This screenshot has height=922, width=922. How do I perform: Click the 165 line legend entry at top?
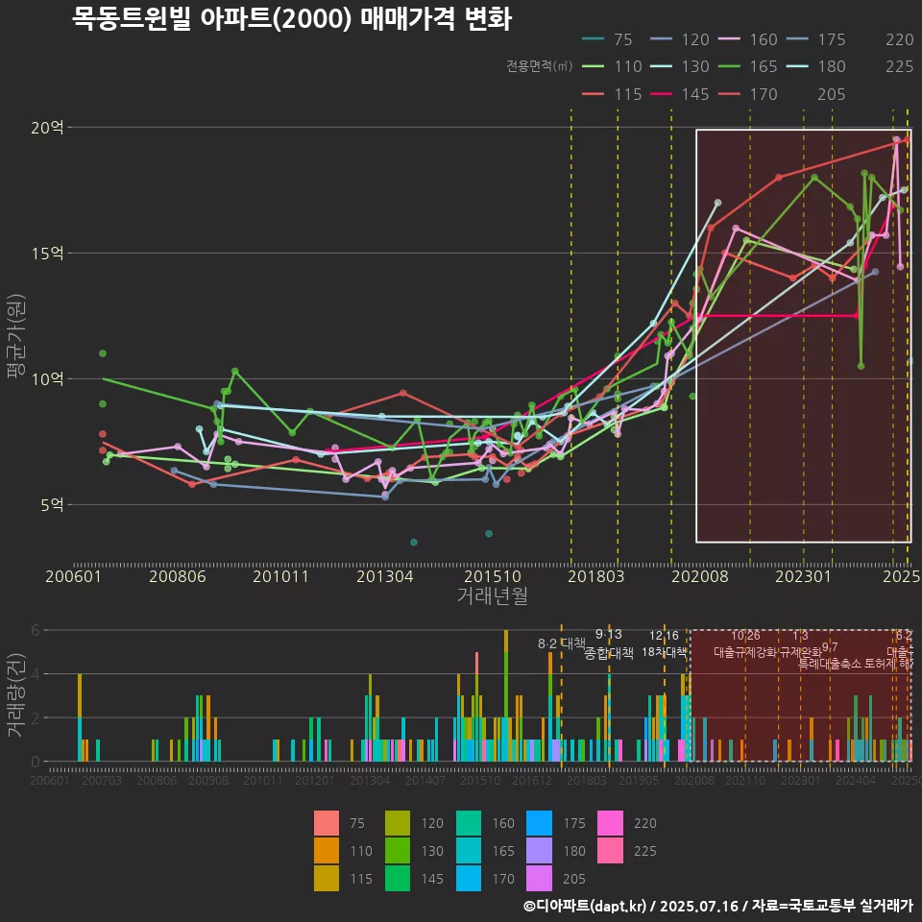[x=748, y=66]
